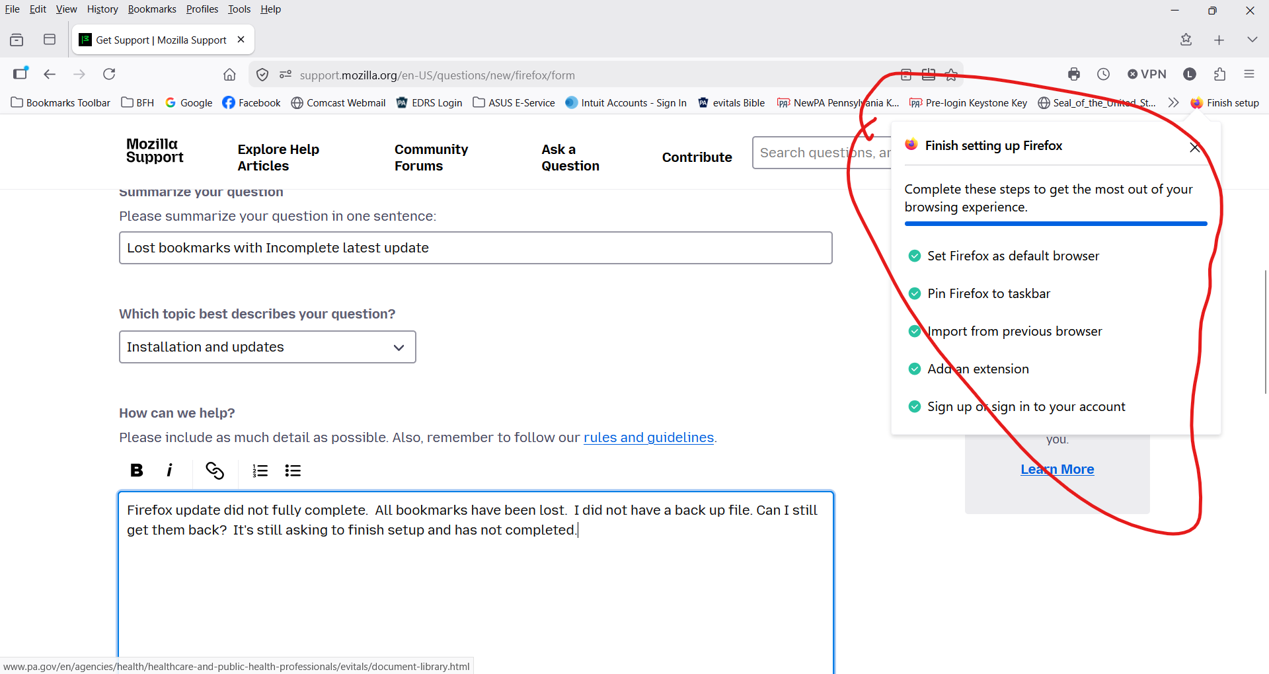
Task: Click the Italic formatting icon
Action: [x=170, y=470]
